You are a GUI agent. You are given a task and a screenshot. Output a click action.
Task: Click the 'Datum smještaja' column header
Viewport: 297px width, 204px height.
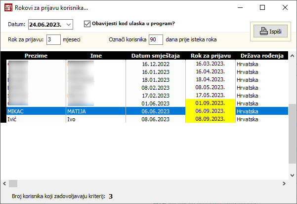pyautogui.click(x=156, y=56)
